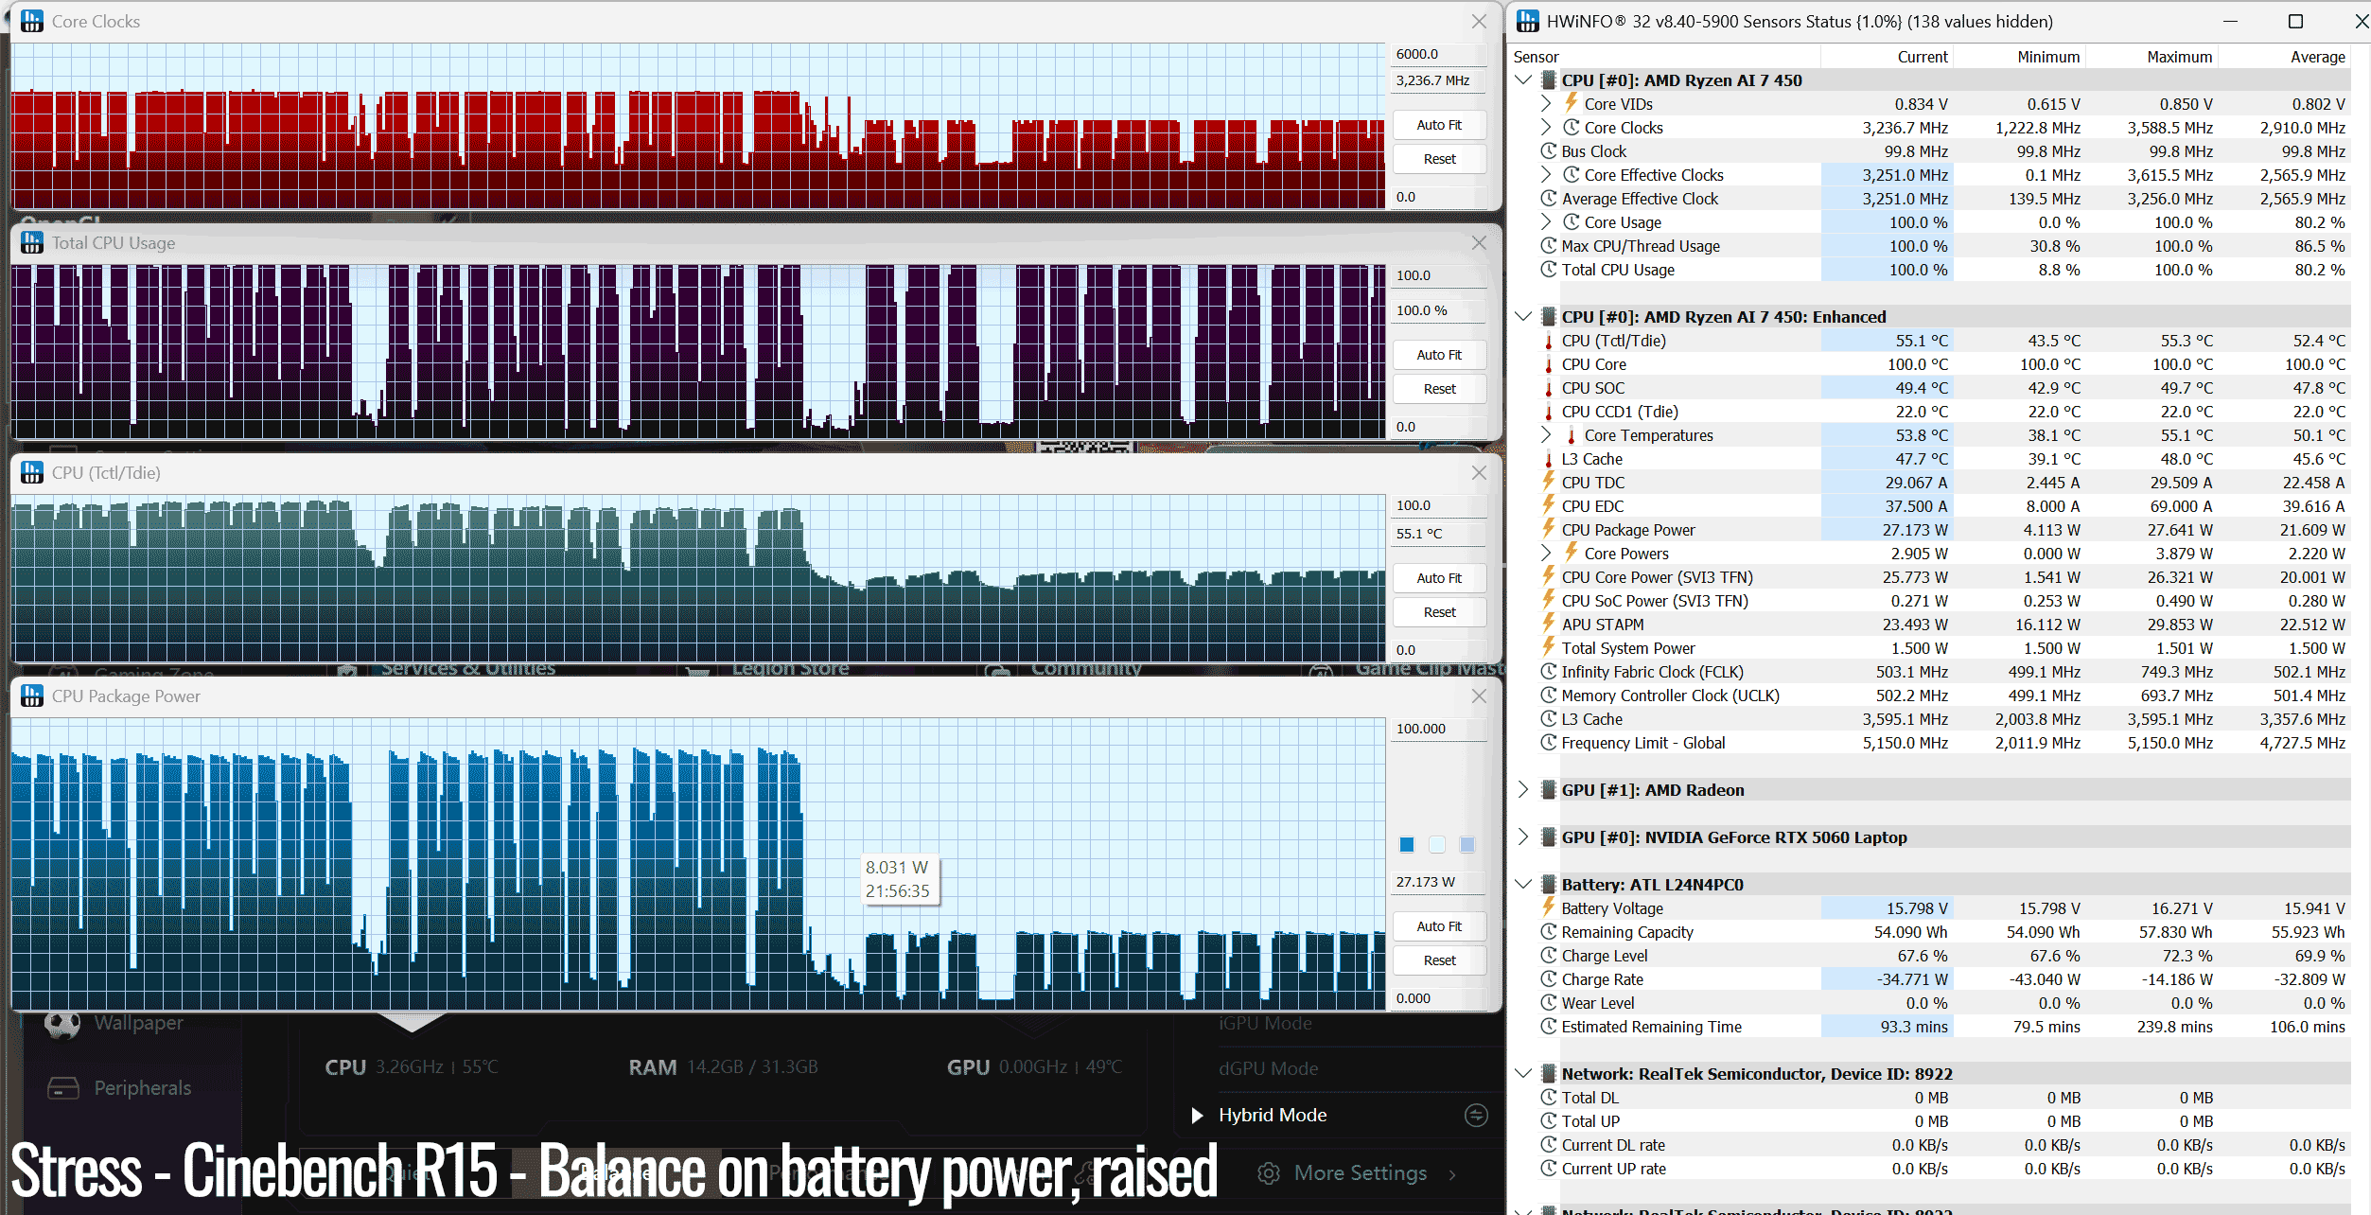Click Reset in CPU (Tctl/Tdie) graph
Viewport: 2371px width, 1215px height.
coord(1439,612)
